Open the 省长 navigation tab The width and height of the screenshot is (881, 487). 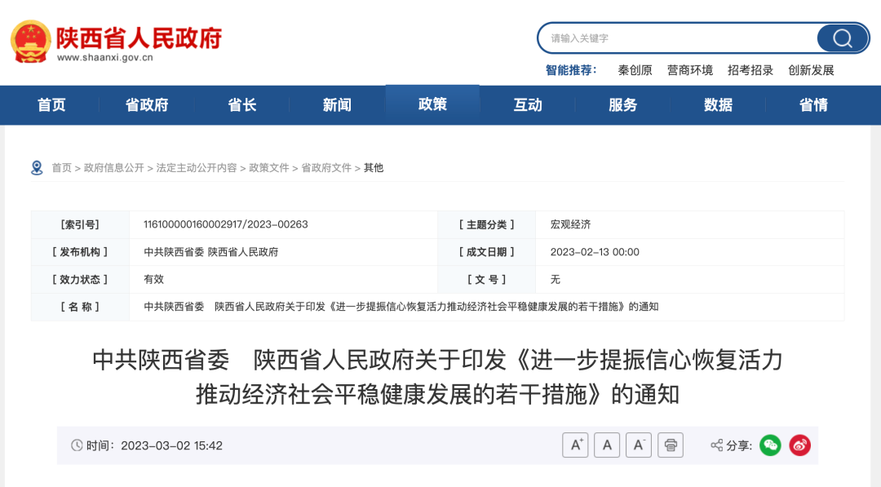click(x=242, y=105)
